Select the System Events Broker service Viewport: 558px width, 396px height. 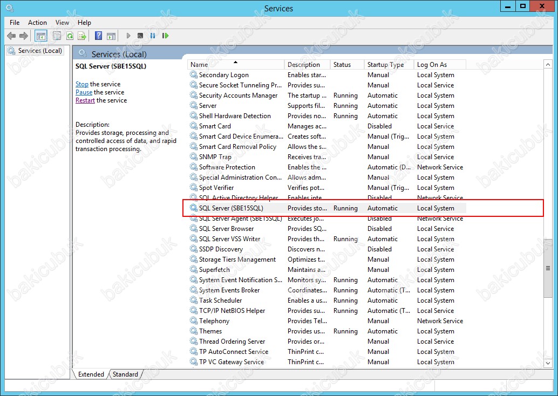327,290
